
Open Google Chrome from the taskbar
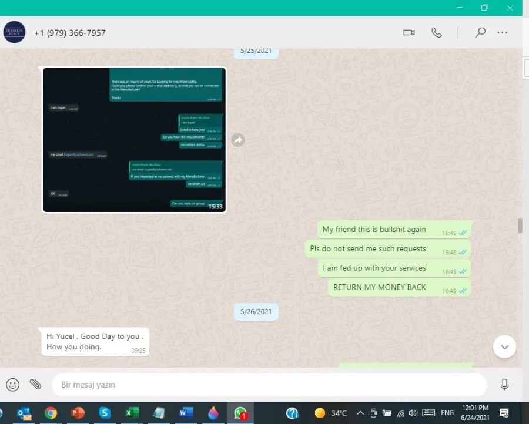coord(51,413)
